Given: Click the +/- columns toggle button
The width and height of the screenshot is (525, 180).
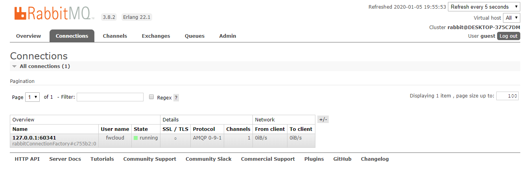Looking at the screenshot, I should (x=323, y=119).
